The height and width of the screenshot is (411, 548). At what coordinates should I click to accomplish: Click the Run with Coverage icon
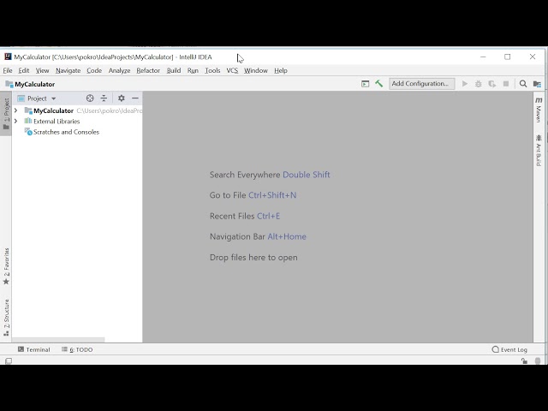[492, 84]
